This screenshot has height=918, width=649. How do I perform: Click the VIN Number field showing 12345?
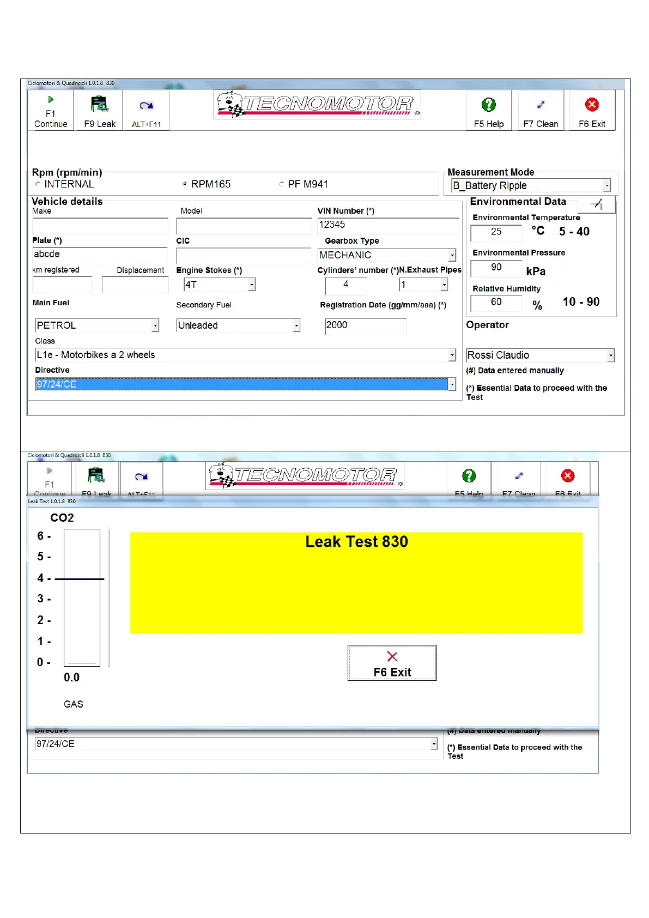(388, 226)
